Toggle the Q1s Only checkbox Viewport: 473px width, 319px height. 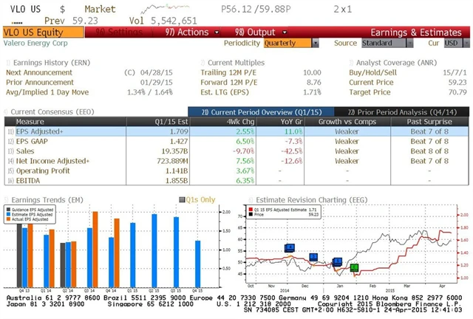(x=184, y=198)
